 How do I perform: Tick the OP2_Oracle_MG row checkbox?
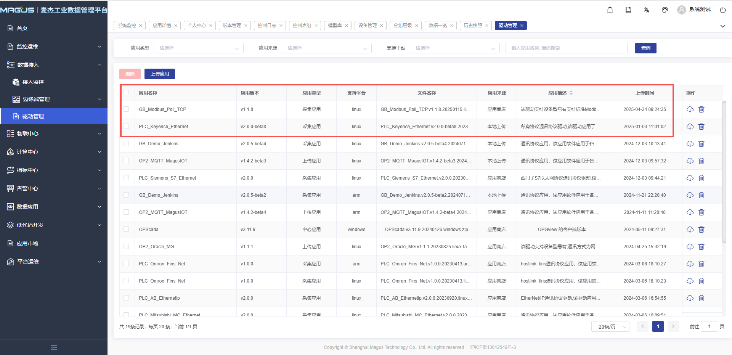click(x=126, y=246)
